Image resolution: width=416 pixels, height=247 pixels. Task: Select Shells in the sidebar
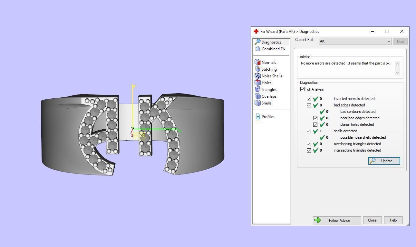pos(266,103)
